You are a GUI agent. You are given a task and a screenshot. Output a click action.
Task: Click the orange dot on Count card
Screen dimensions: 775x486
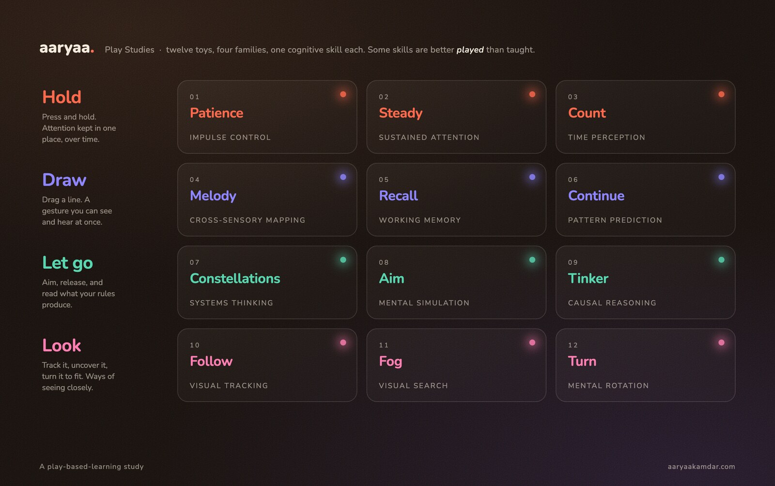point(721,94)
